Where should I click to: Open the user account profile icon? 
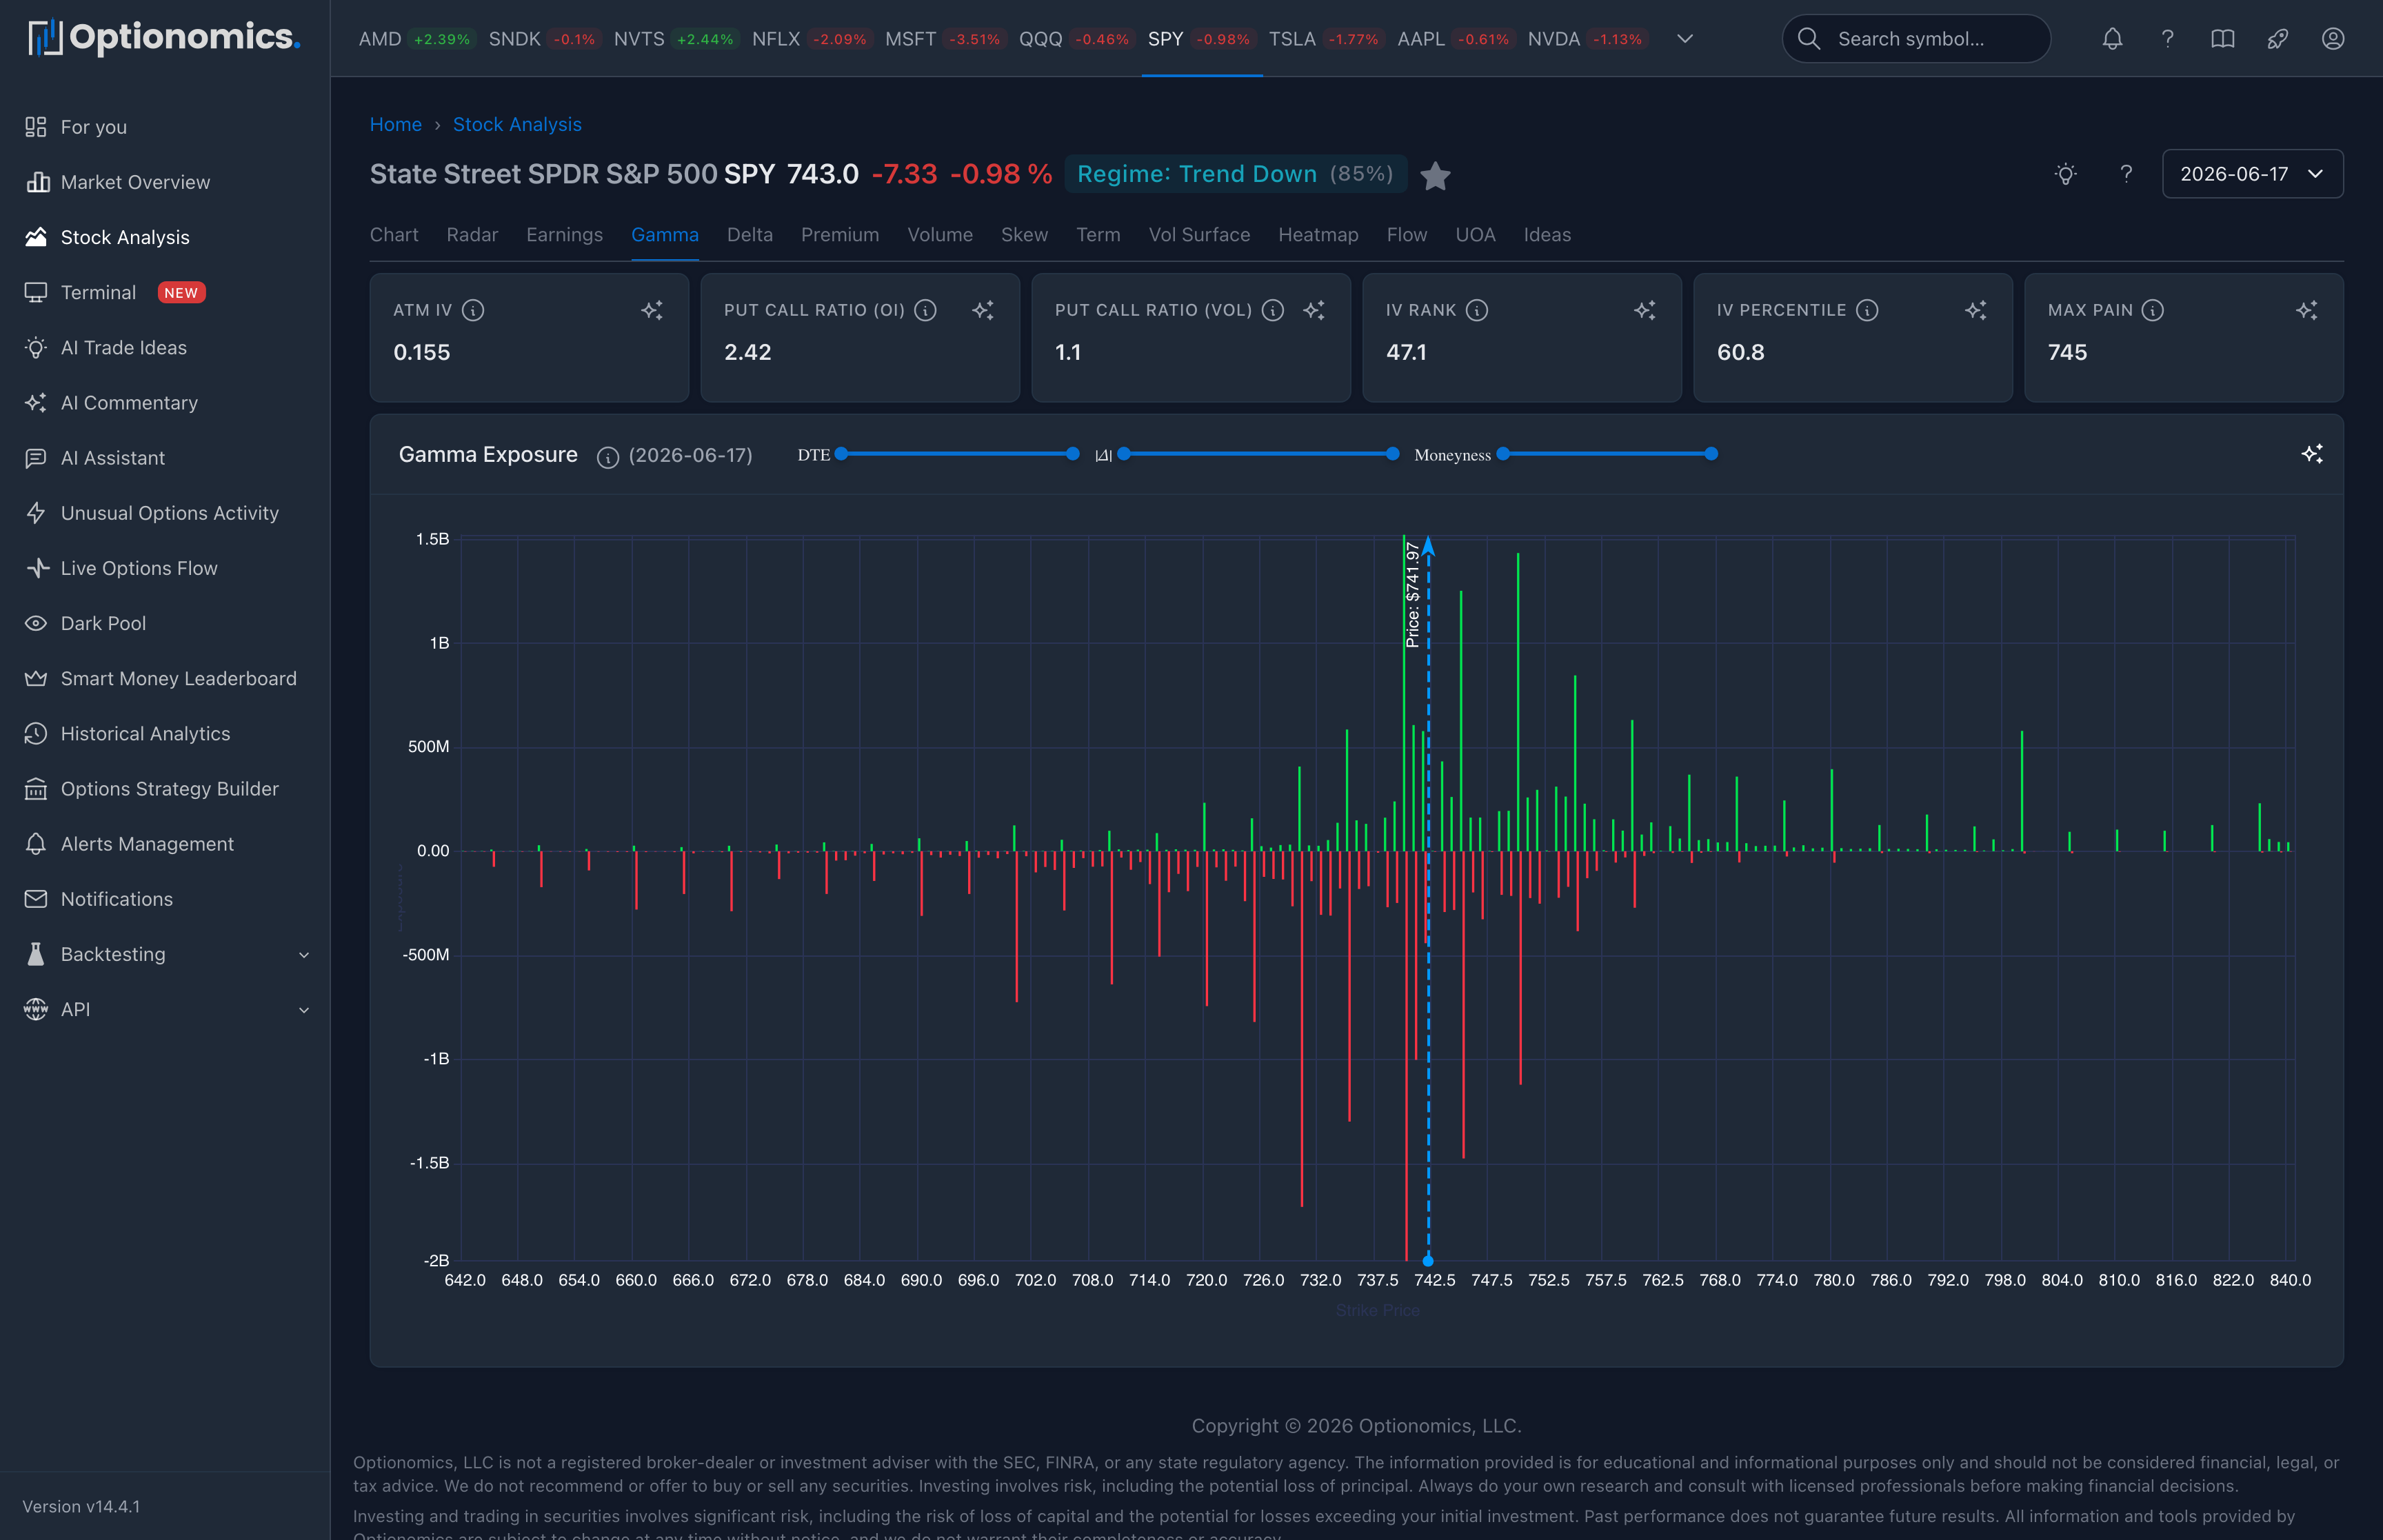(2332, 39)
